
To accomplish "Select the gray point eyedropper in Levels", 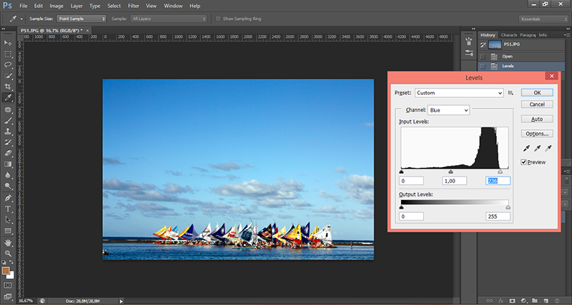I will coord(536,148).
